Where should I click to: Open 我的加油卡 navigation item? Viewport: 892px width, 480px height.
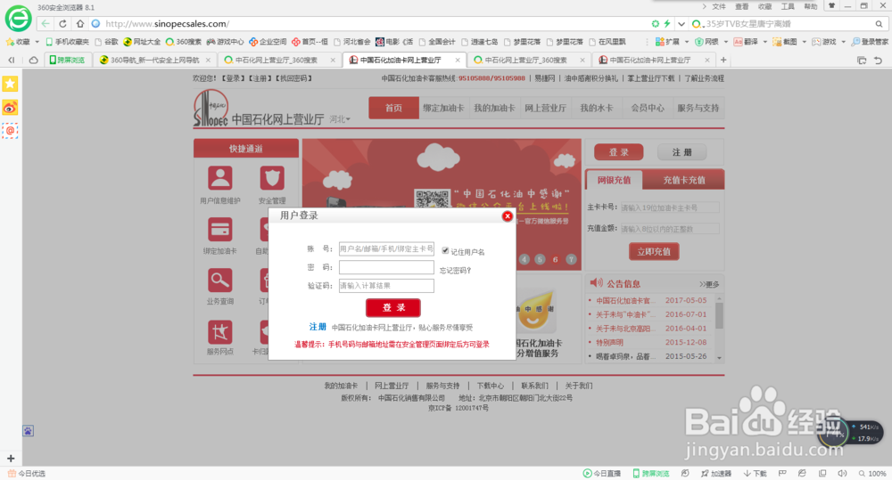point(494,108)
